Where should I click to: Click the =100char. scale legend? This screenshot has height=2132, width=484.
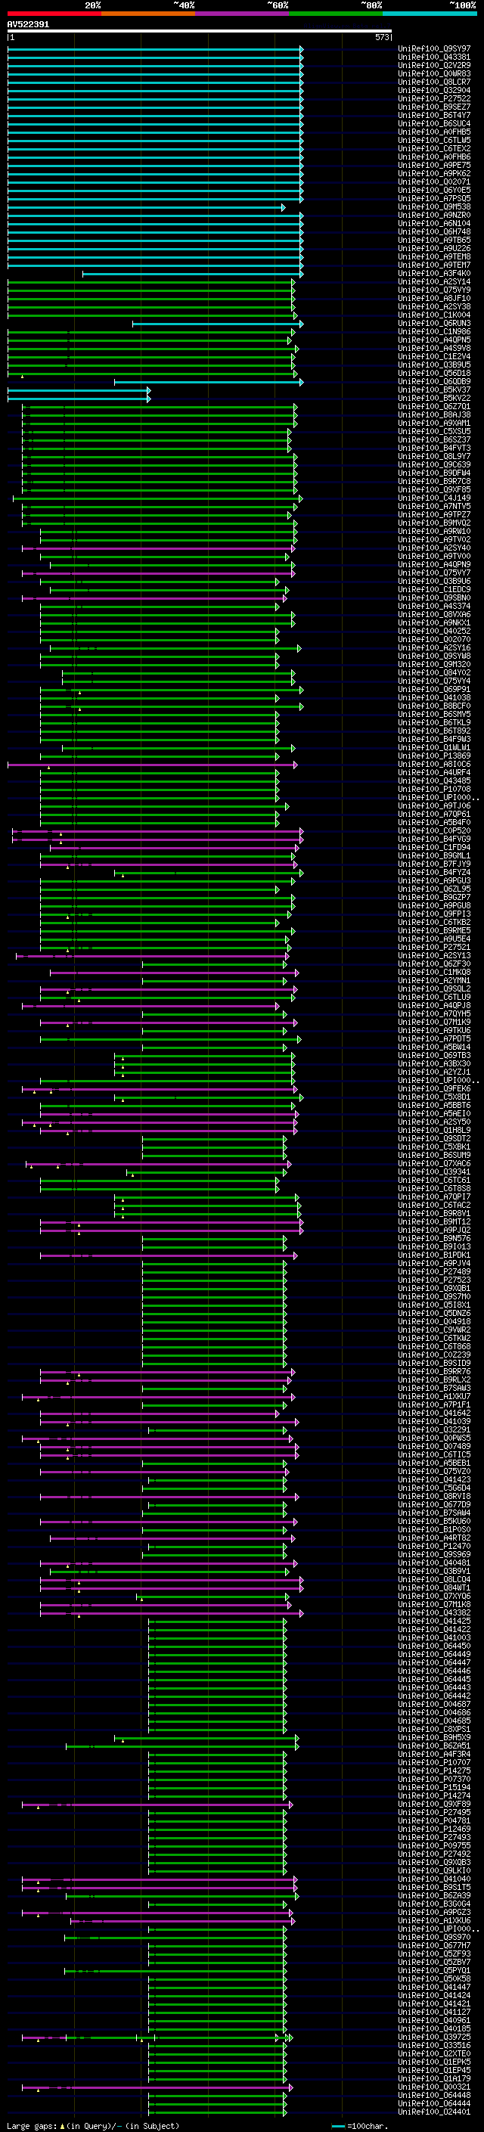point(359,2126)
